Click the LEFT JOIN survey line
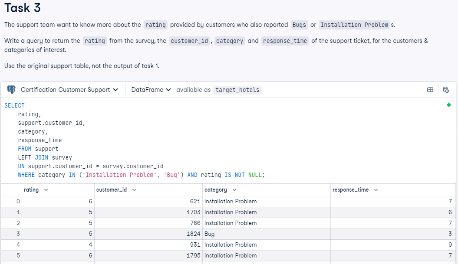Image resolution: width=458 pixels, height=264 pixels. pyautogui.click(x=45, y=158)
